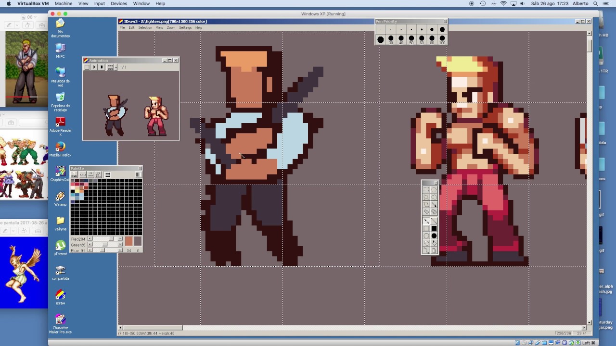The width and height of the screenshot is (616, 346).
Task: Stop the animation playback
Action: pos(102,67)
